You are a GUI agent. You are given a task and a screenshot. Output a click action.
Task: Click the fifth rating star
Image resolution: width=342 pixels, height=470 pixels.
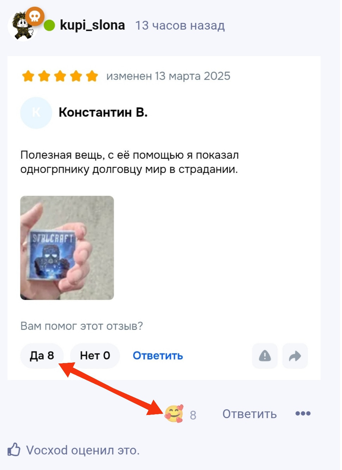92,76
